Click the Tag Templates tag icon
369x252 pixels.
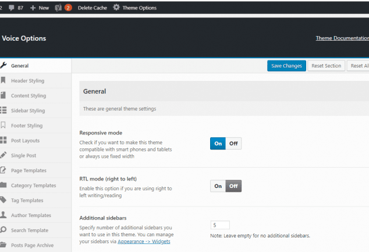(3, 200)
